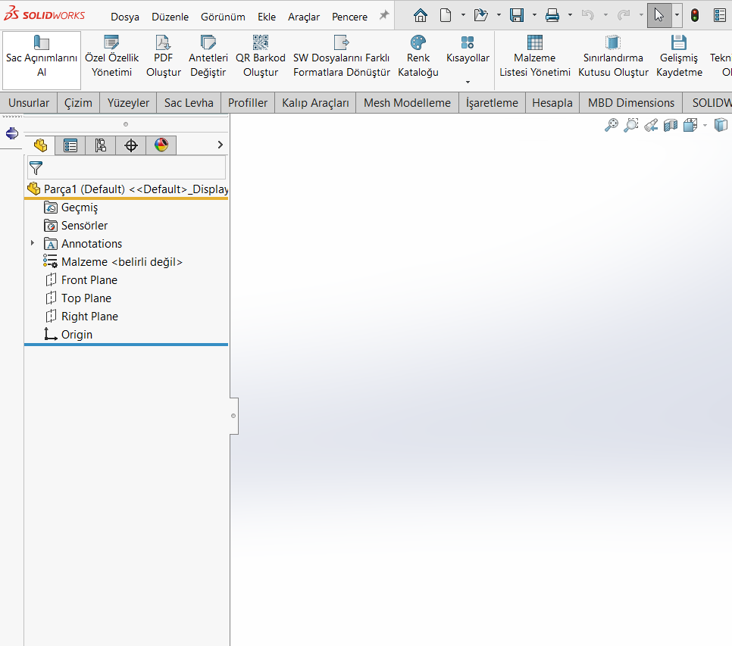Click the Save diskette icon

[x=516, y=15]
